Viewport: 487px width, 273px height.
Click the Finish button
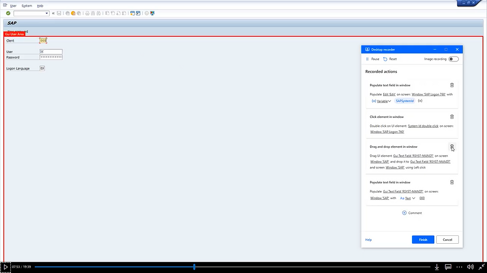[x=423, y=240]
